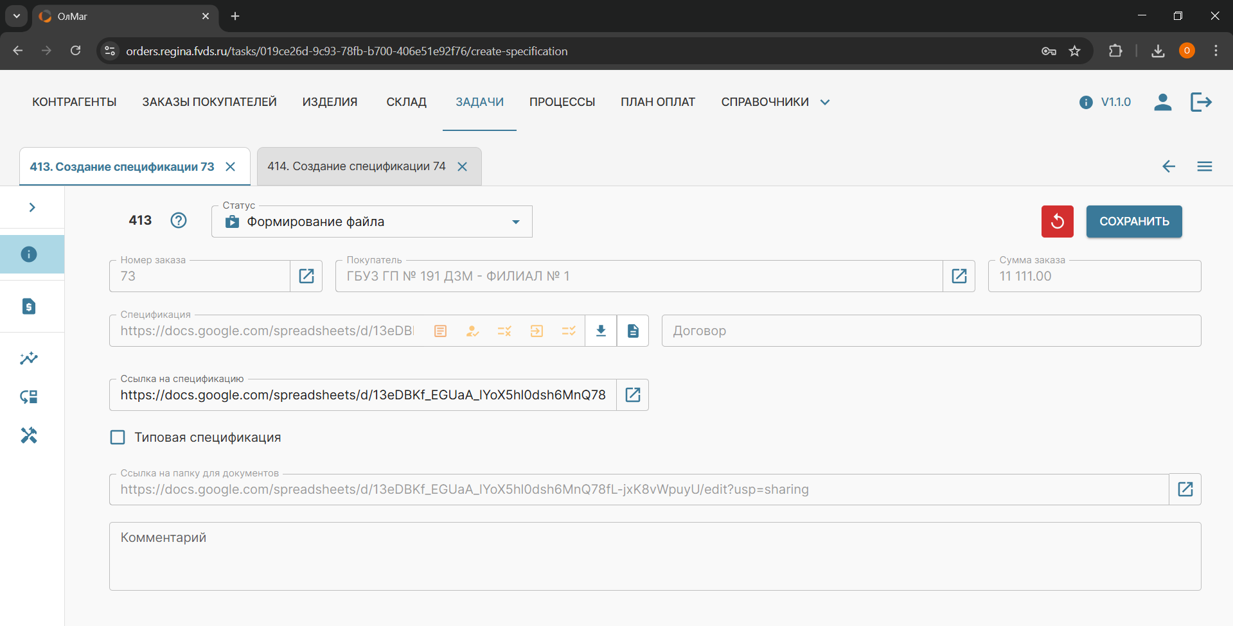The width and height of the screenshot is (1233, 626).
Task: Close the 413 Создание спецификации tab
Action: point(231,167)
